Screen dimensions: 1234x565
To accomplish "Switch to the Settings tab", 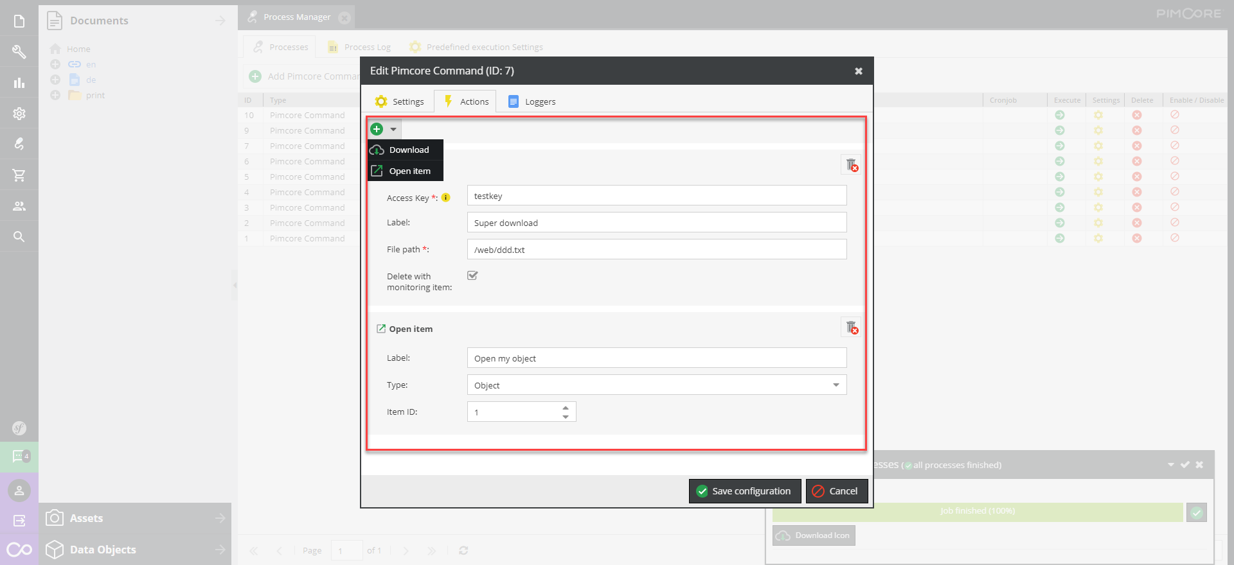I will click(x=400, y=101).
